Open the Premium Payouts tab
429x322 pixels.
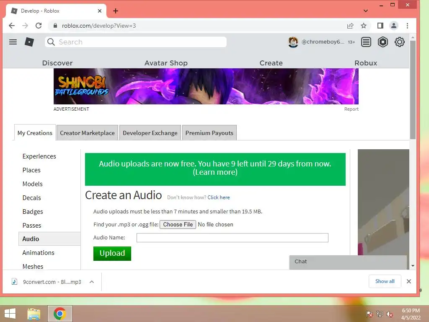tap(209, 133)
